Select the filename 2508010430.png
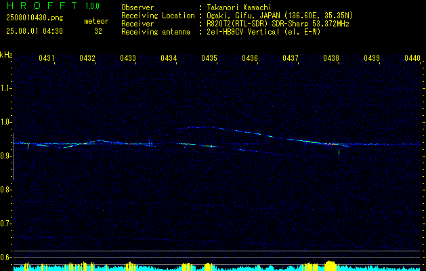The image size is (426, 271). pos(35,18)
